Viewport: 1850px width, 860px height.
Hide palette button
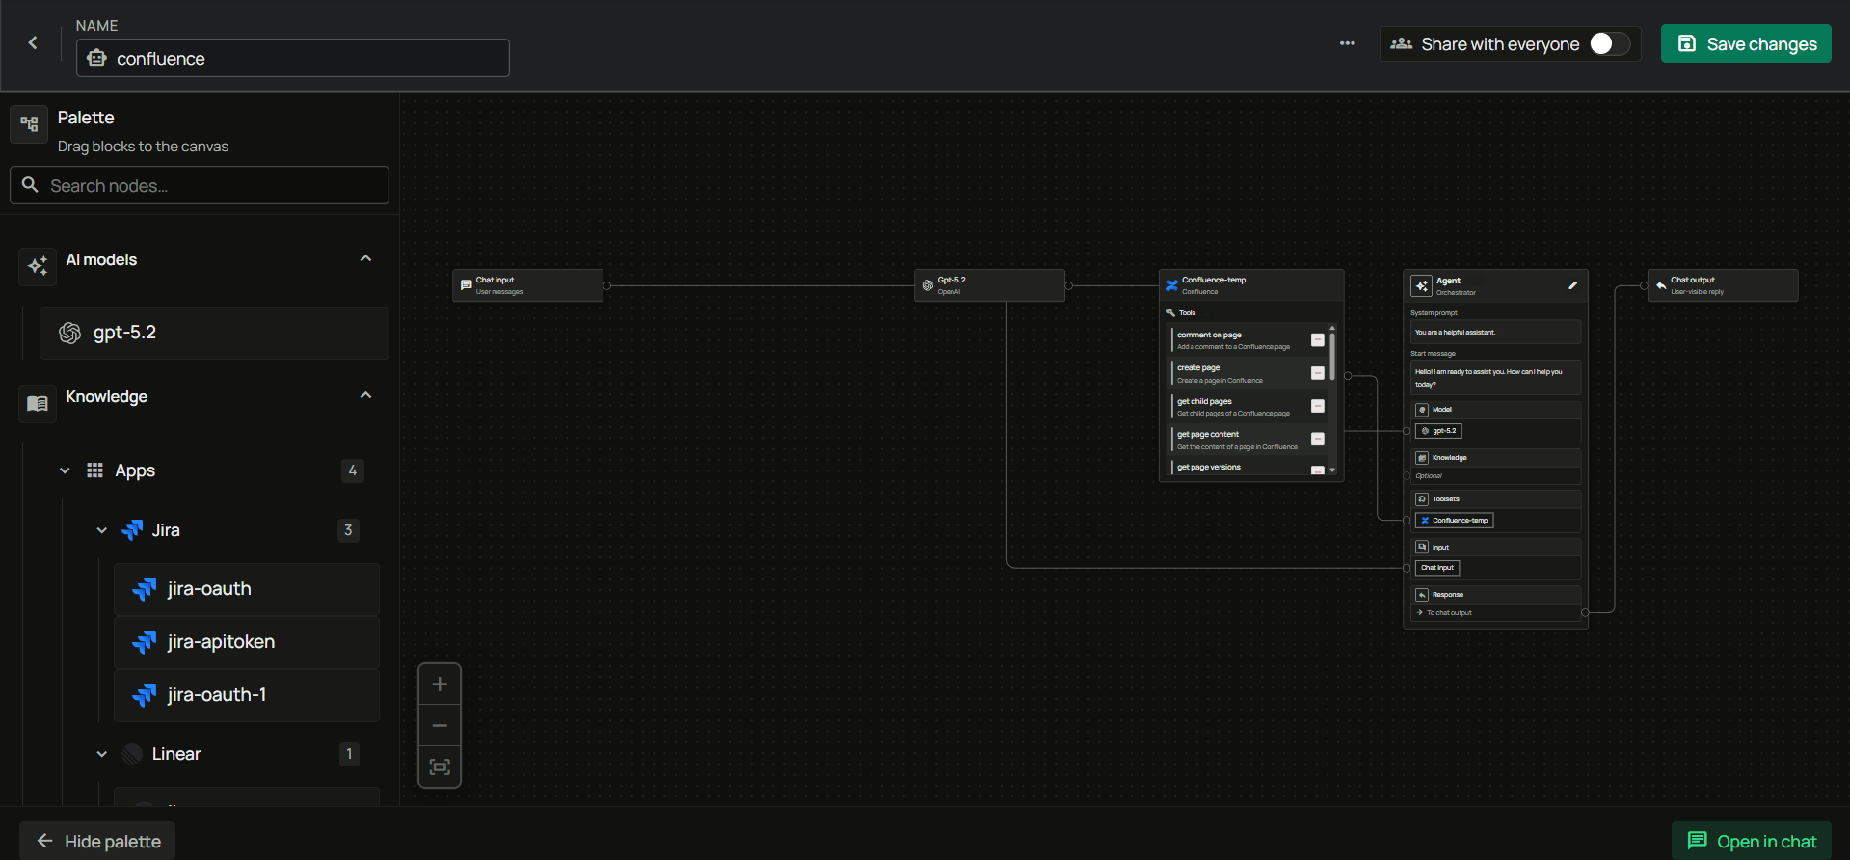97,842
